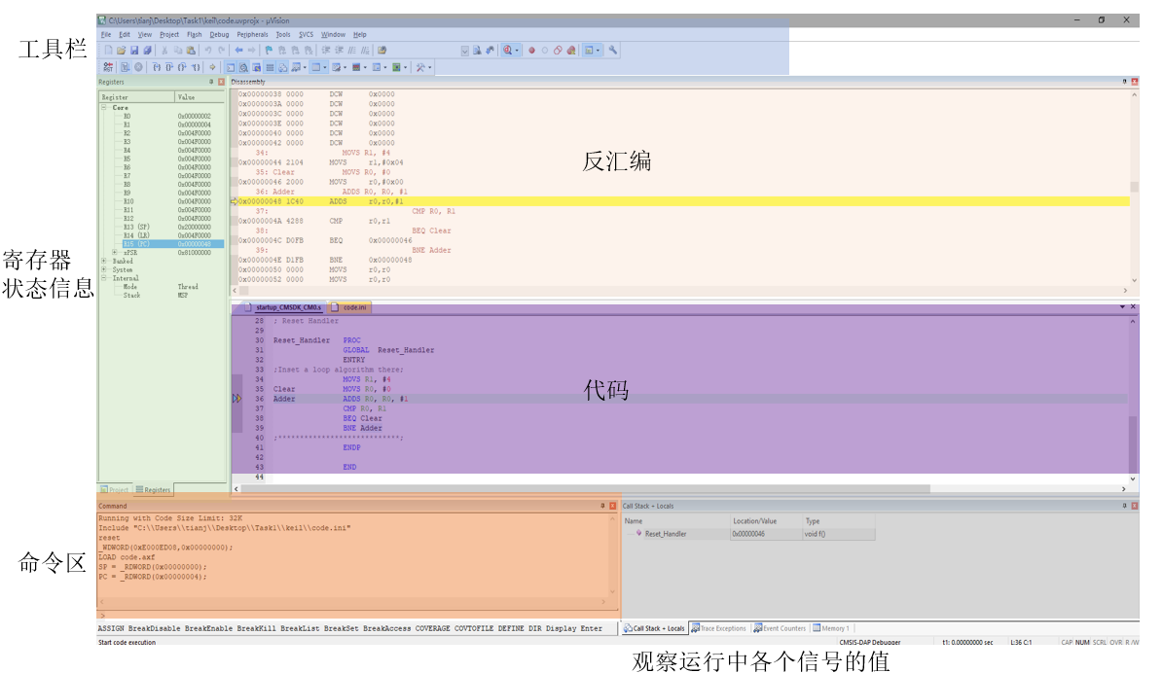Click the Show Next Statement arrow icon
This screenshot has height=673, width=1163.
(212, 67)
